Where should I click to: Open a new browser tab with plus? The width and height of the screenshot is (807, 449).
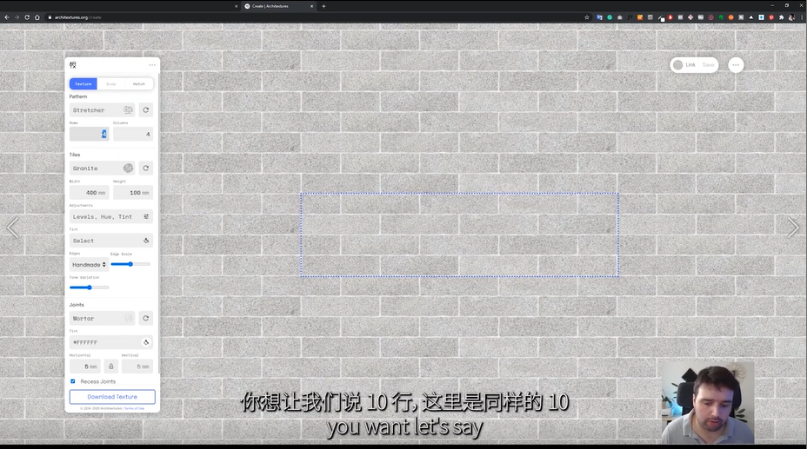pyautogui.click(x=323, y=6)
